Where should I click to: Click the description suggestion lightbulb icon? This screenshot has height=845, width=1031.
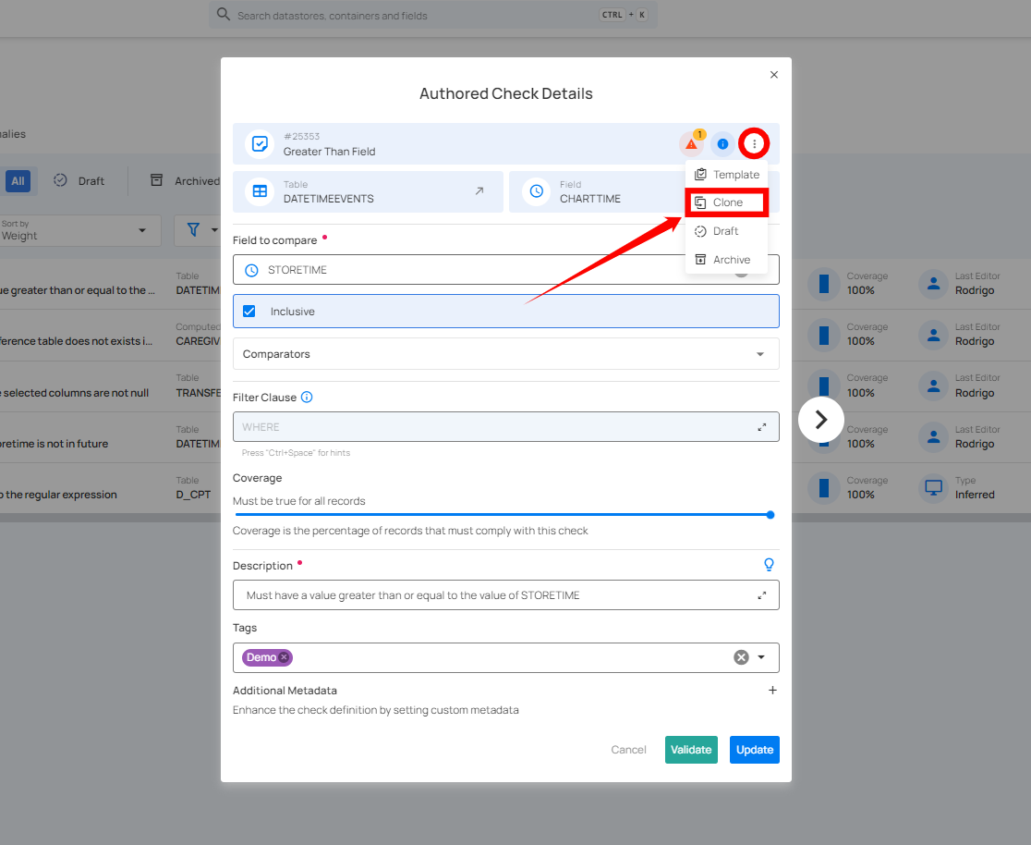tap(769, 565)
